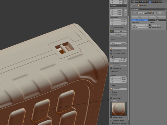Lock the Scale X value
Screen dimensions: 167x125
[125, 10]
